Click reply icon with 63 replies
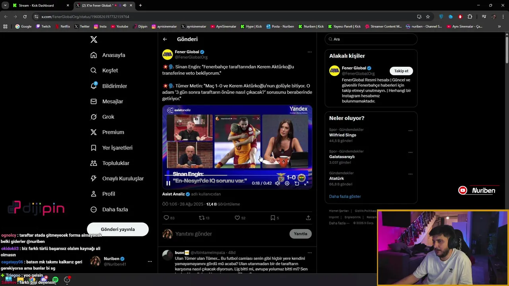The width and height of the screenshot is (509, 286). 169,218
